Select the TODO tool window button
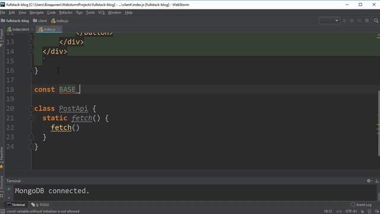Screen dimensions: 380x214 click(x=40, y=204)
